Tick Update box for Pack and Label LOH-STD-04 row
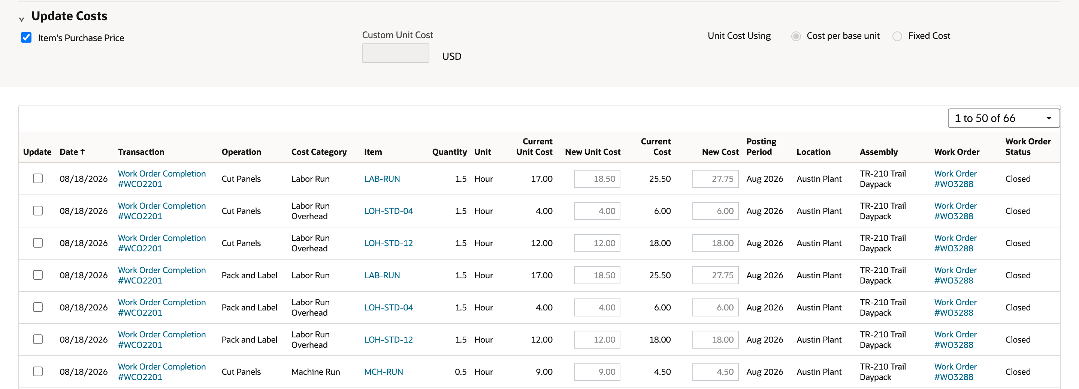Image resolution: width=1079 pixels, height=389 pixels. (38, 307)
